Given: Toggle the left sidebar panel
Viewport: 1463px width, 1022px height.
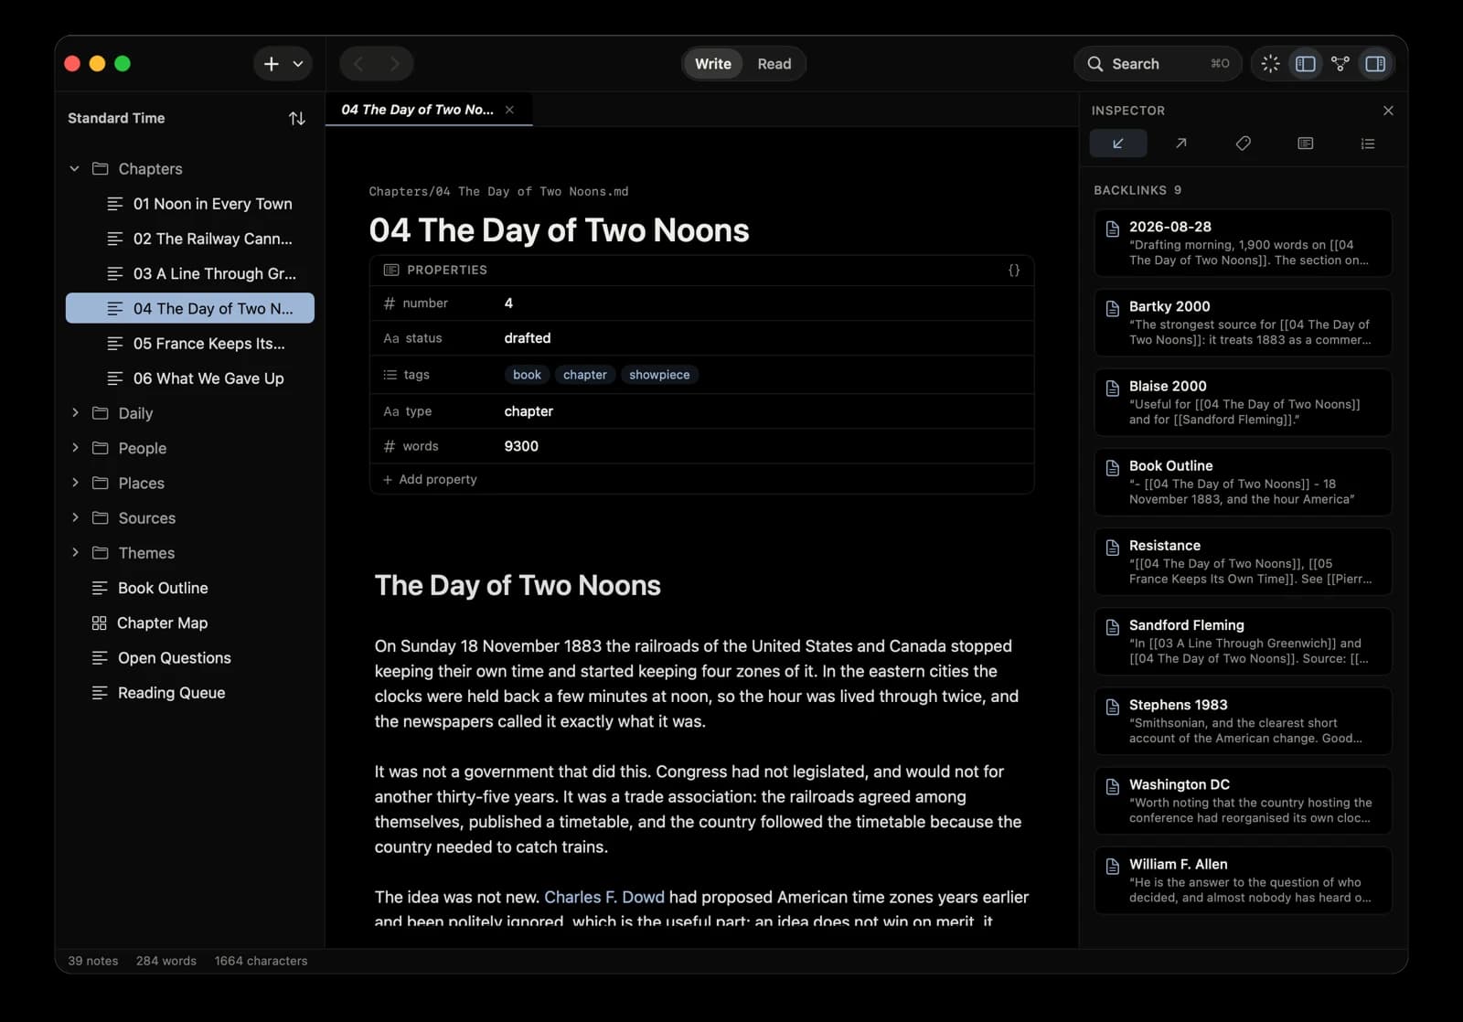Looking at the screenshot, I should [x=1306, y=64].
